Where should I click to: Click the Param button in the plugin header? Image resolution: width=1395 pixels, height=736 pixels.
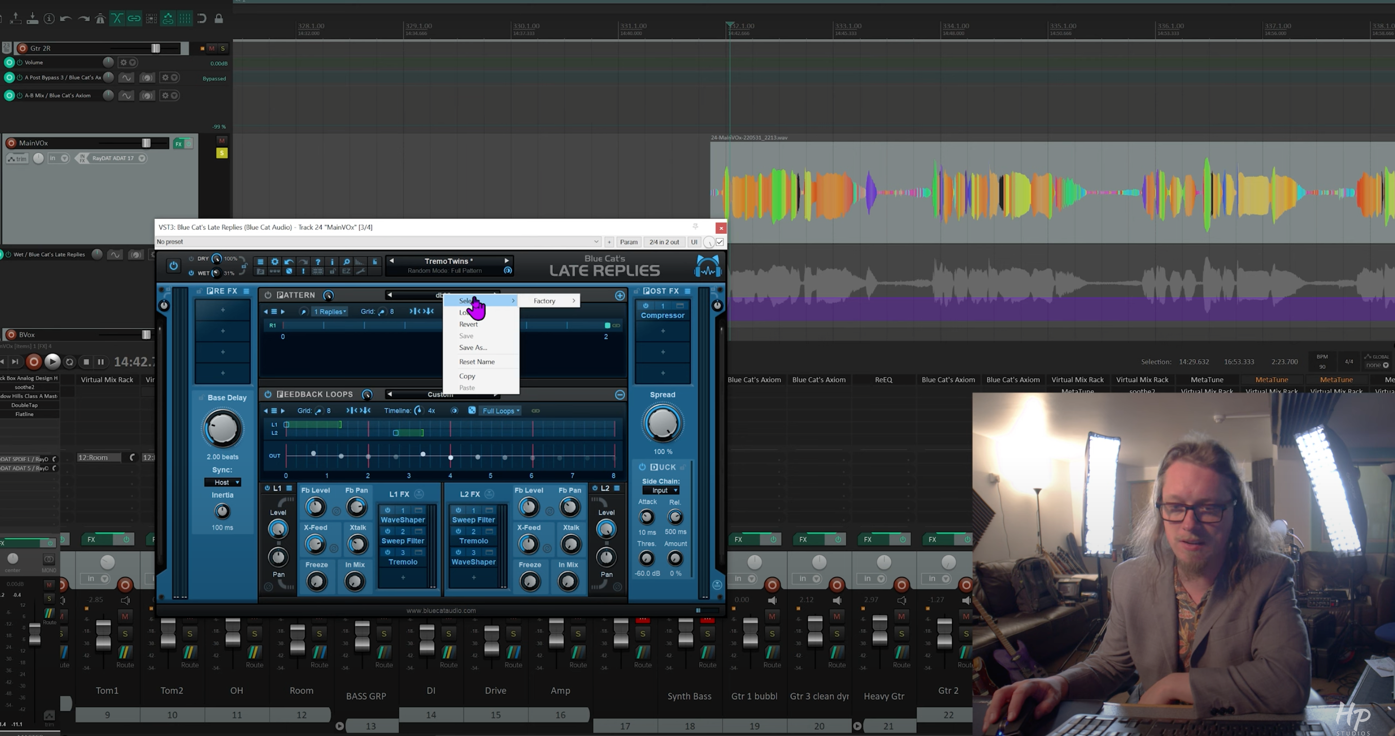[628, 242]
